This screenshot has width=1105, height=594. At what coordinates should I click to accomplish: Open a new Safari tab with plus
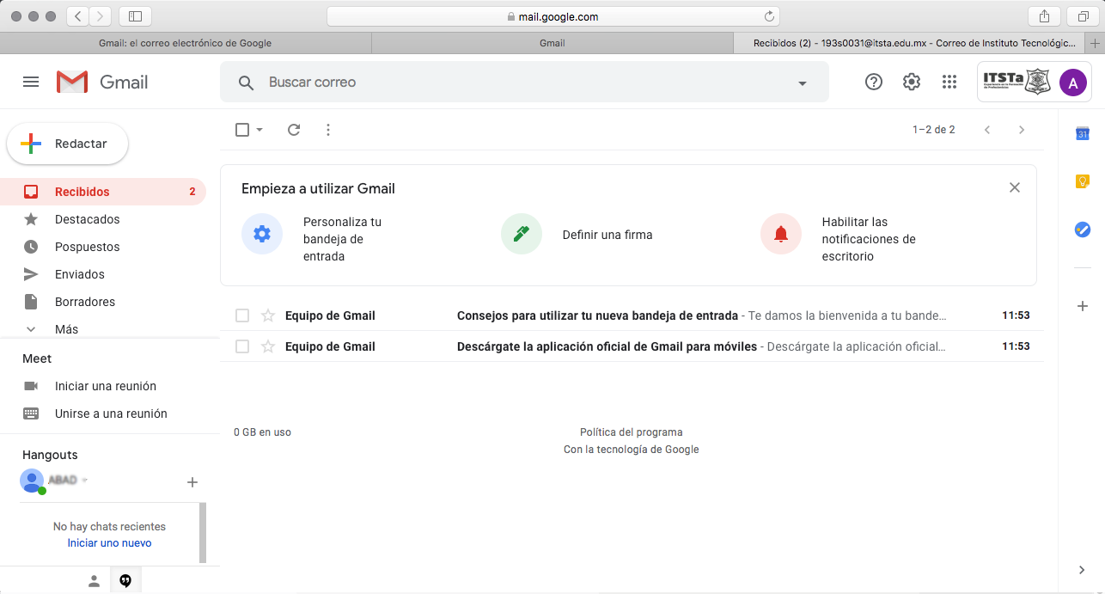[x=1095, y=43]
